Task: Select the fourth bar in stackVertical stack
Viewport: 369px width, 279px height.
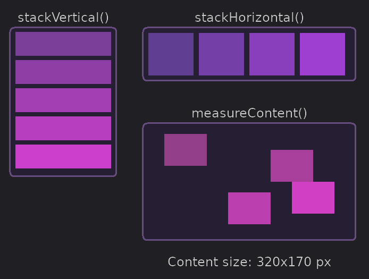Action: [x=63, y=128]
